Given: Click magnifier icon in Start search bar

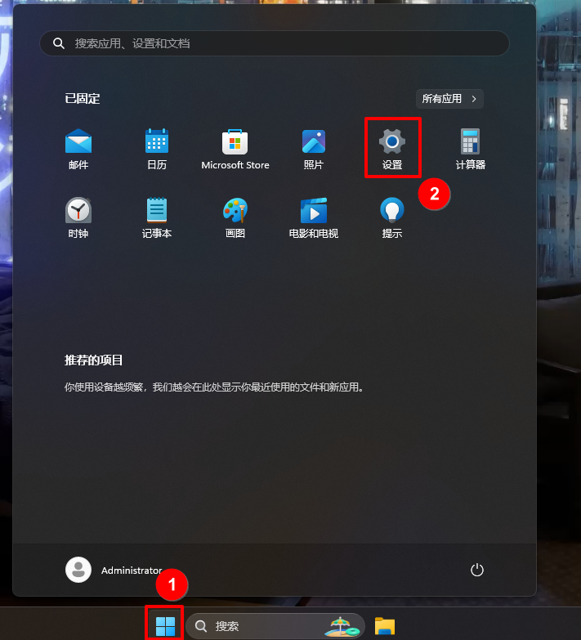Looking at the screenshot, I should pos(59,43).
